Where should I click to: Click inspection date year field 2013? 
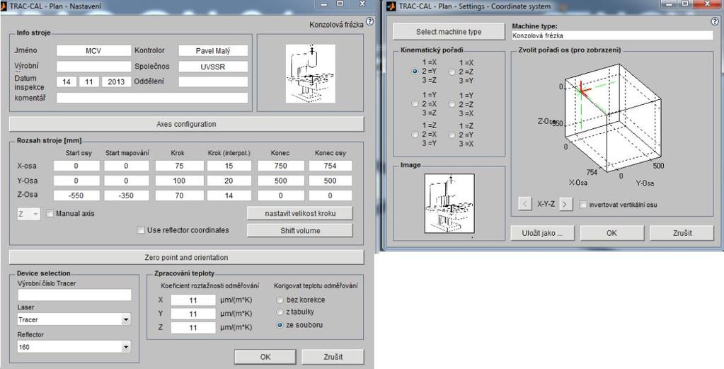pos(116,81)
